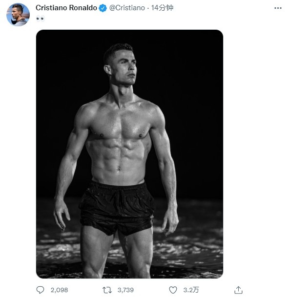Click white area below avatar, left of photo
This screenshot has width=289, height=299.
point(18,153)
